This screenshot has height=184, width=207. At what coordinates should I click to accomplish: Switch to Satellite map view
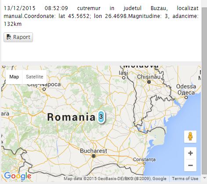click(35, 77)
